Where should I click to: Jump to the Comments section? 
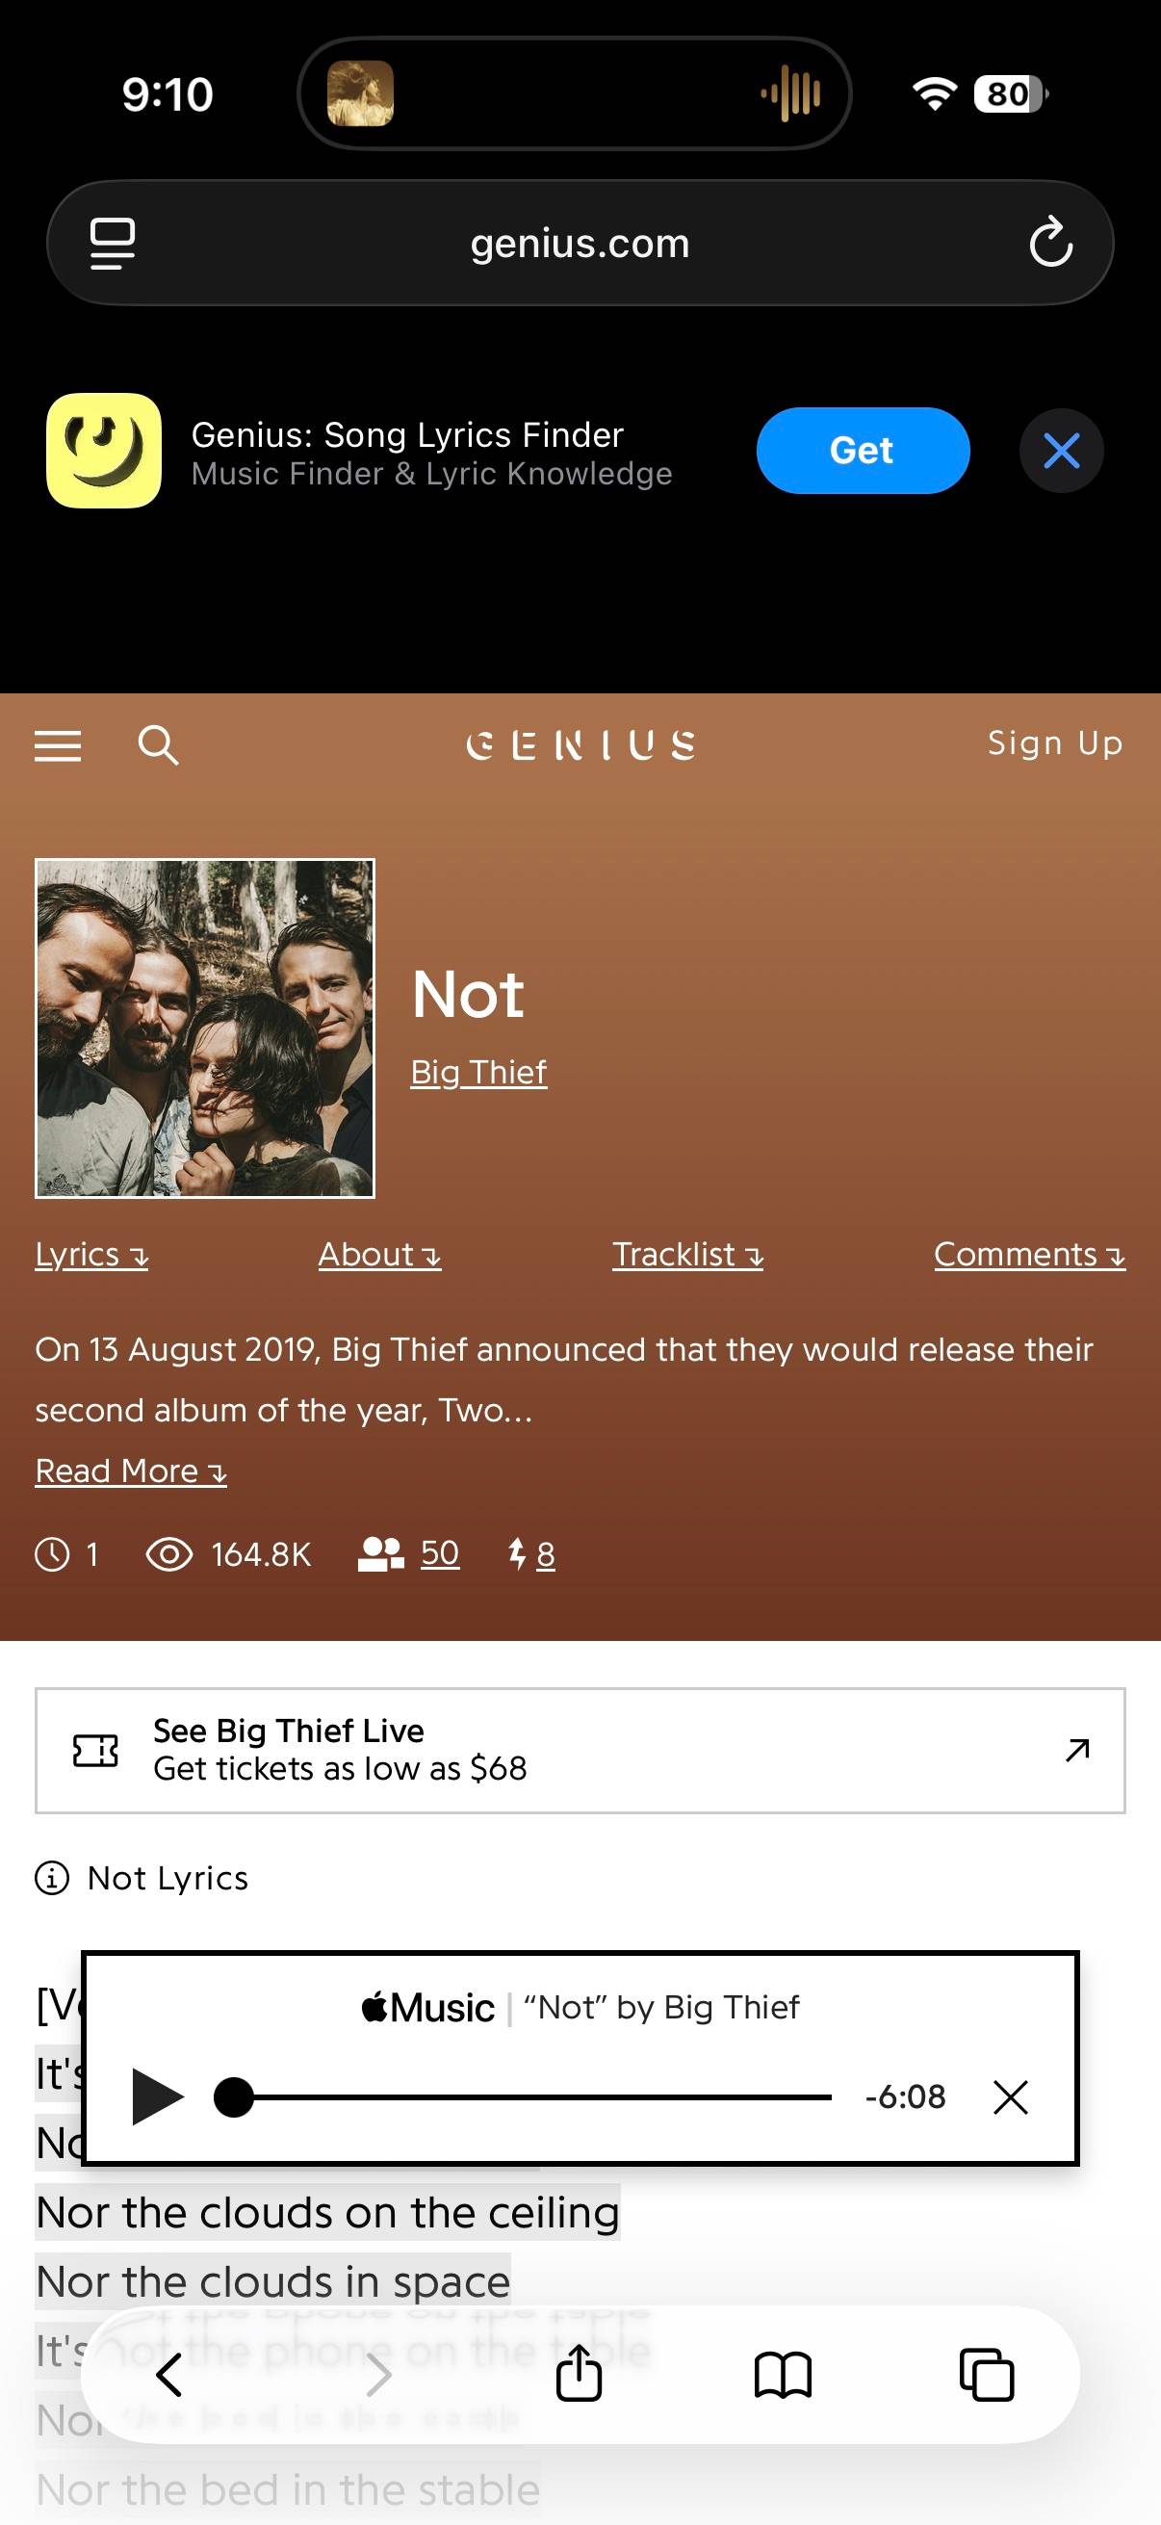[x=1029, y=1255]
